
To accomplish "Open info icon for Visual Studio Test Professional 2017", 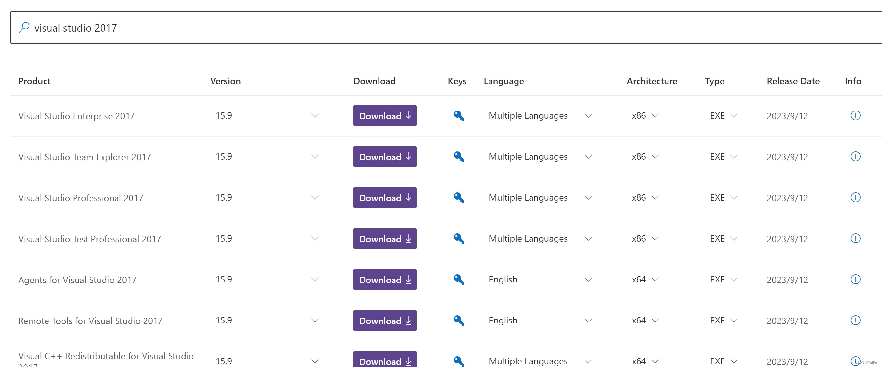I will (x=855, y=238).
